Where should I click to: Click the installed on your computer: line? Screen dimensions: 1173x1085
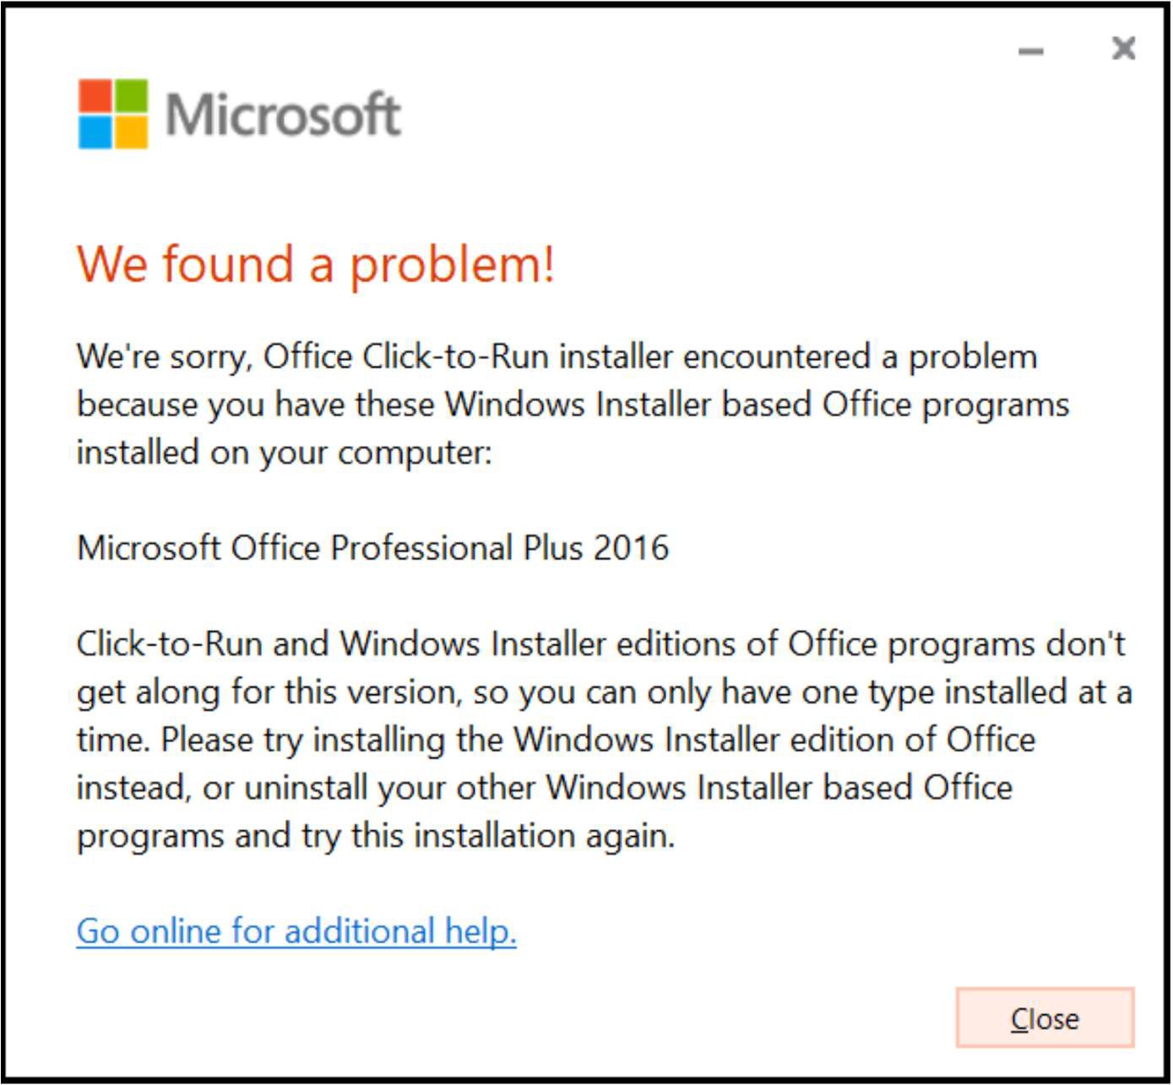[x=284, y=453]
